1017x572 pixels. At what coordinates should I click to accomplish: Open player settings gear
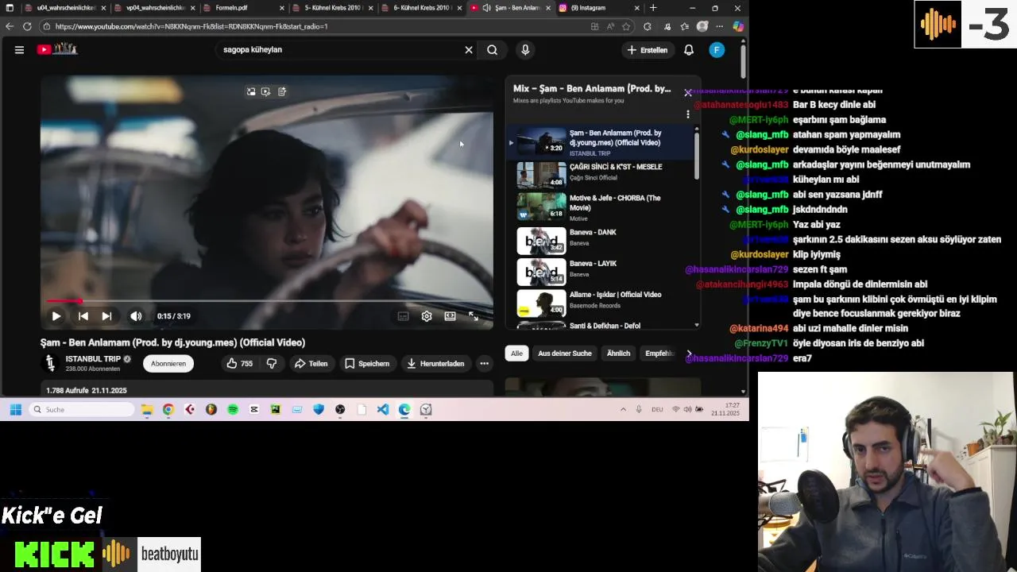[x=427, y=316]
